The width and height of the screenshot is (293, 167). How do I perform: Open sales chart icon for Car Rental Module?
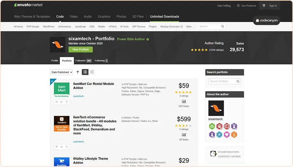tap(184, 102)
